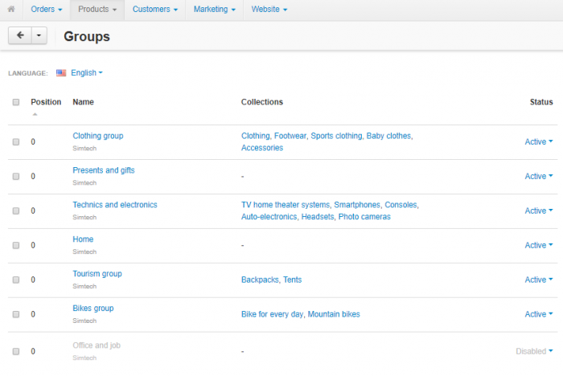Go to the home icon in the top navigation
563x376 pixels.
click(x=11, y=9)
